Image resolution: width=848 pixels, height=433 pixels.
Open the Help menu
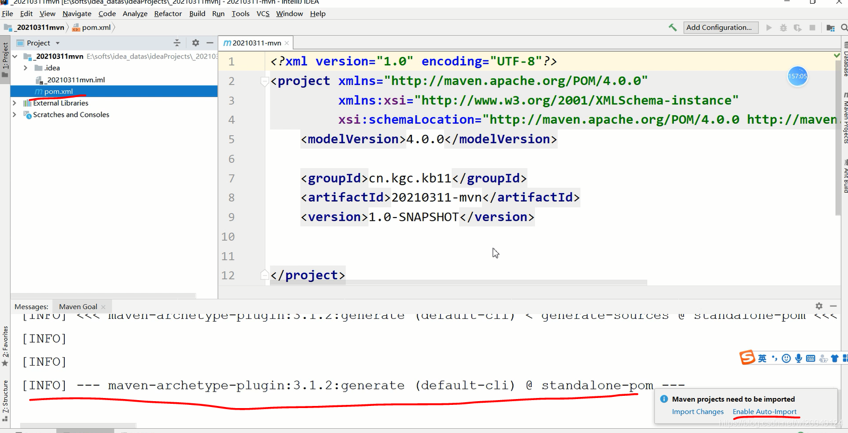pos(318,14)
